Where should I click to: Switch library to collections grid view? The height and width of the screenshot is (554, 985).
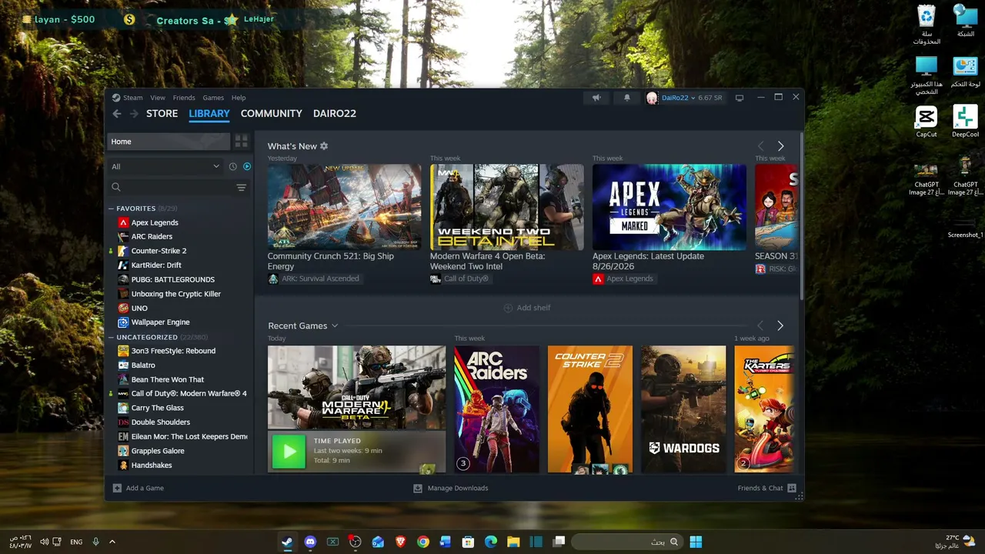pyautogui.click(x=241, y=142)
